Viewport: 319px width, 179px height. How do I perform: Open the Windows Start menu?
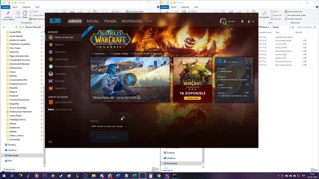point(3,176)
